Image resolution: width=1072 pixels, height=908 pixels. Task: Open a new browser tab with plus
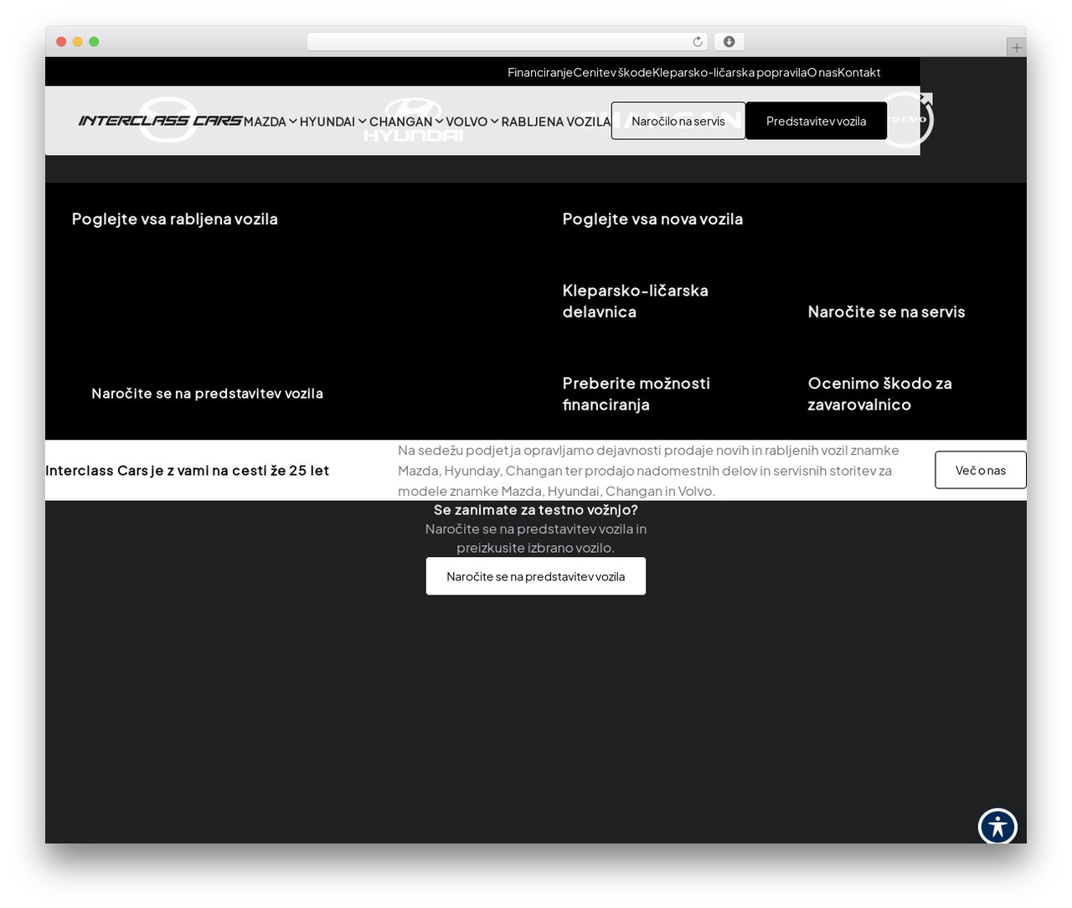pyautogui.click(x=1016, y=48)
